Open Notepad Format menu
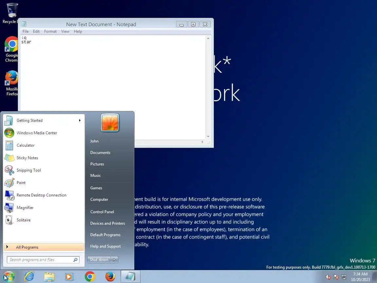The image size is (377, 283). pos(50,31)
